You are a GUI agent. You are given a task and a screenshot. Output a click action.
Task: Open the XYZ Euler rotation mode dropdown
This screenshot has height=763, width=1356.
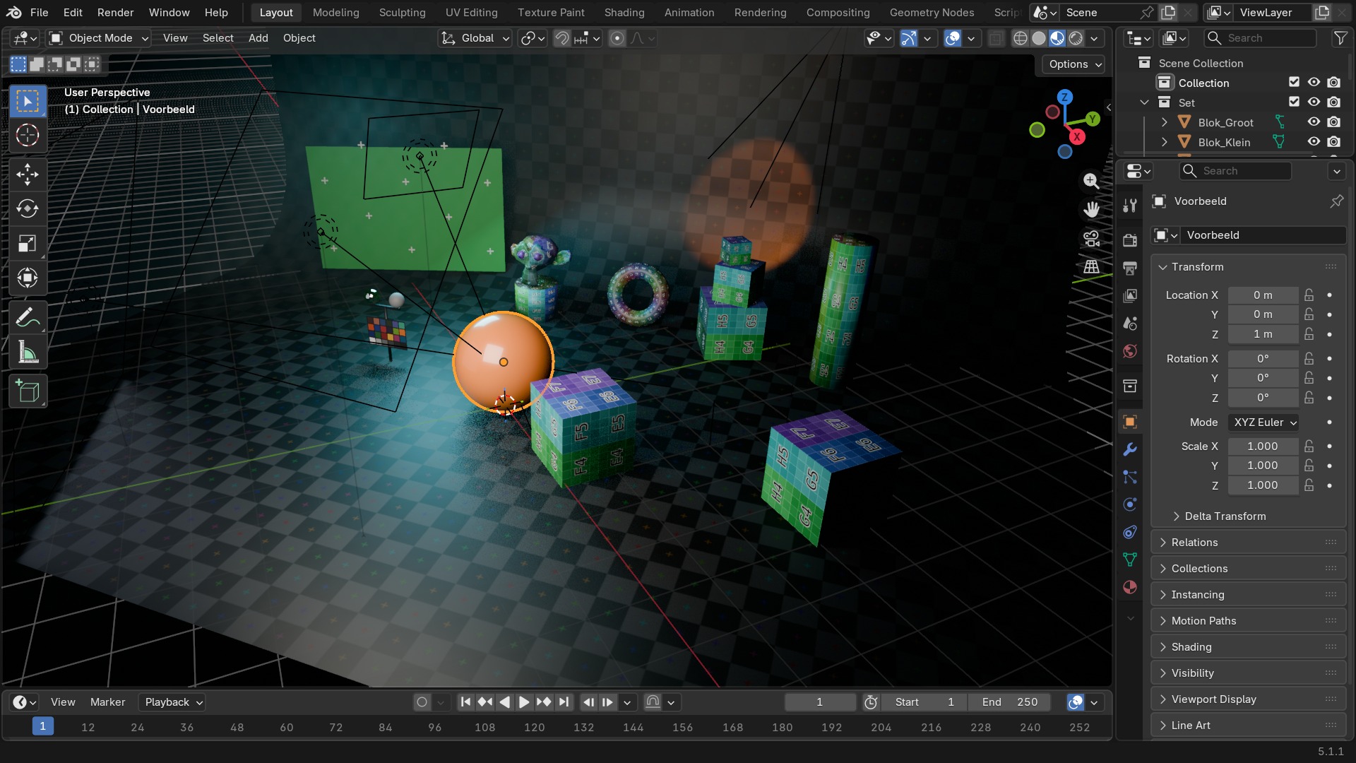pos(1264,422)
